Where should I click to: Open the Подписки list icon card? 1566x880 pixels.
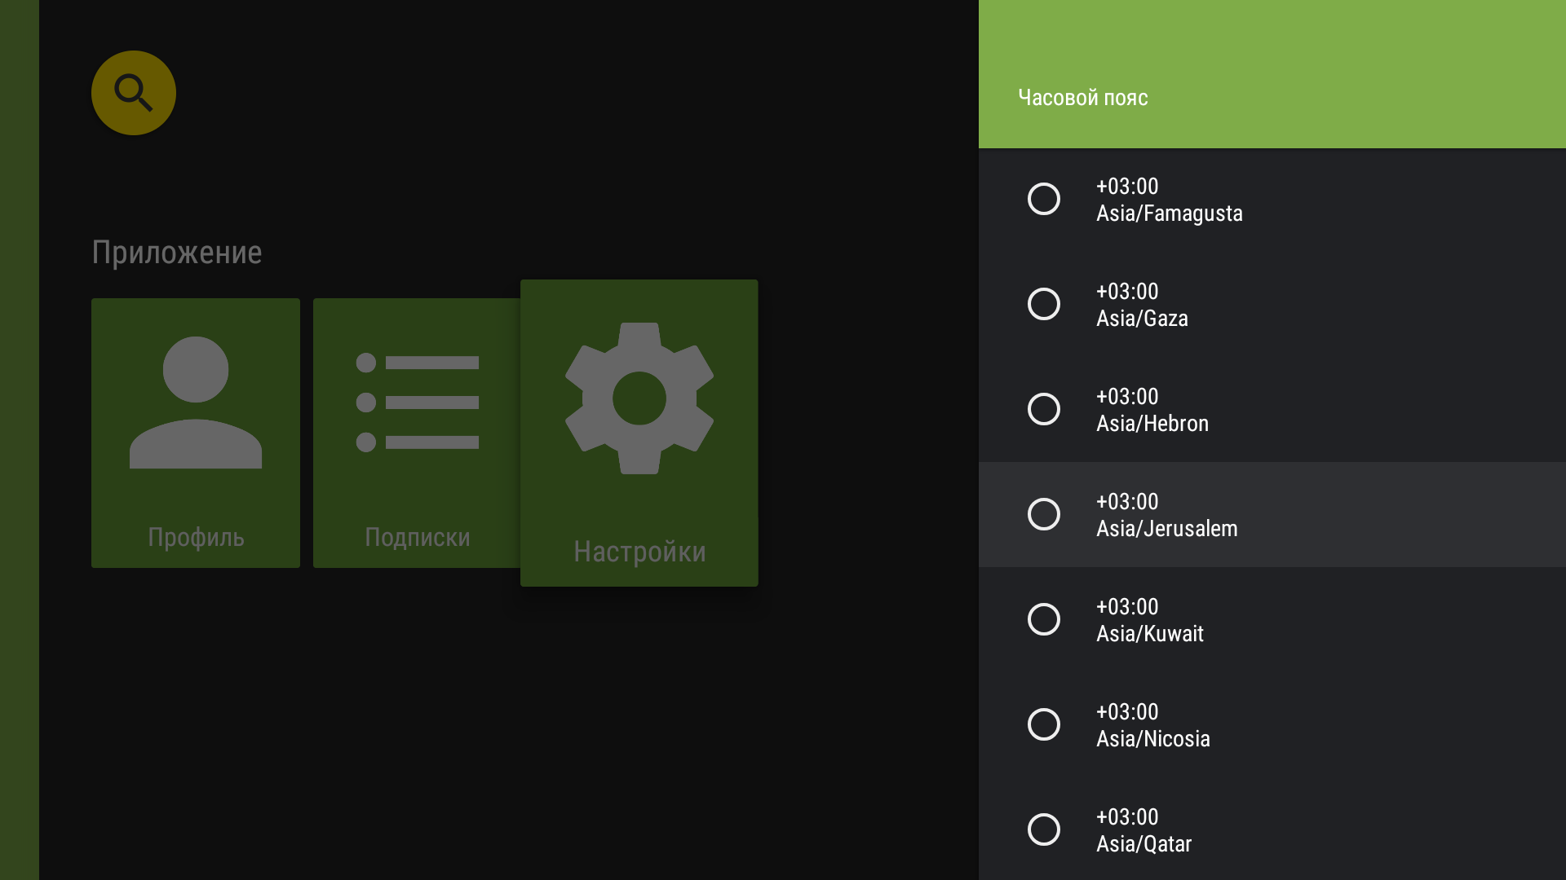click(417, 433)
